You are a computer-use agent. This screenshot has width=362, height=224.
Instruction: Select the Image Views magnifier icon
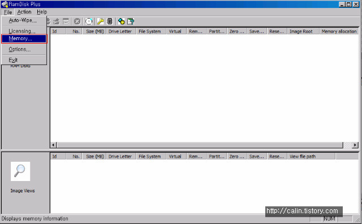click(x=20, y=171)
